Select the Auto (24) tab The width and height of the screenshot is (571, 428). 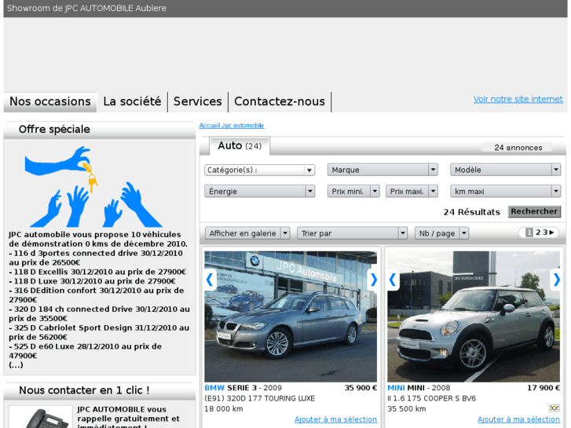(240, 146)
